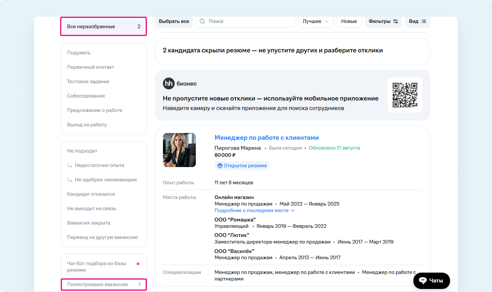Screen dimensions: 492x292
Task: Click the gift icon on Открытое резюме
Action: click(x=220, y=166)
